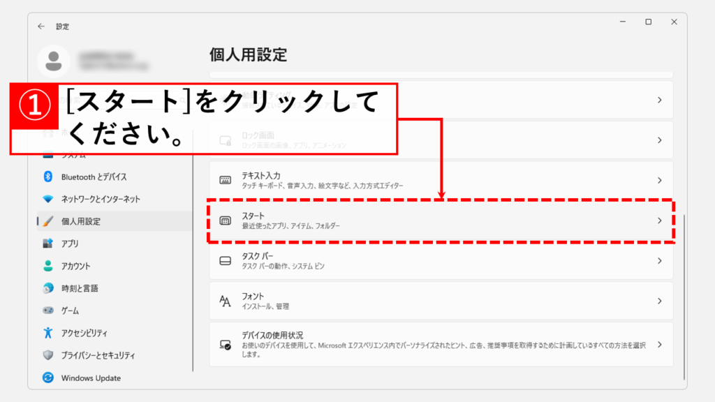Expand the タスク バー chevron

pos(659,261)
